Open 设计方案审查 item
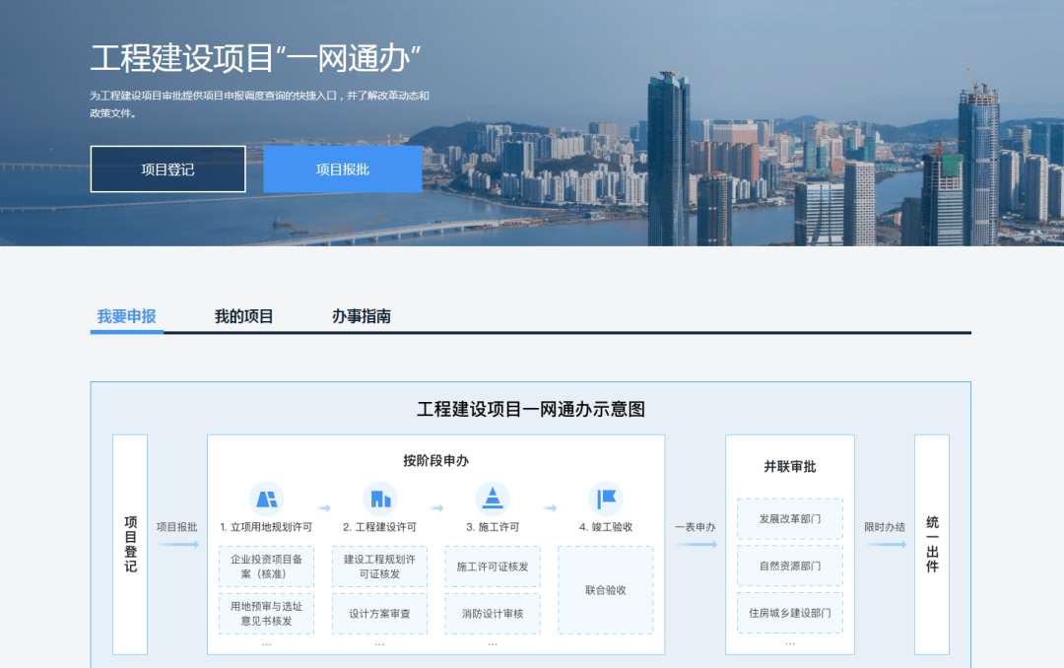The width and height of the screenshot is (1064, 668). click(x=380, y=614)
